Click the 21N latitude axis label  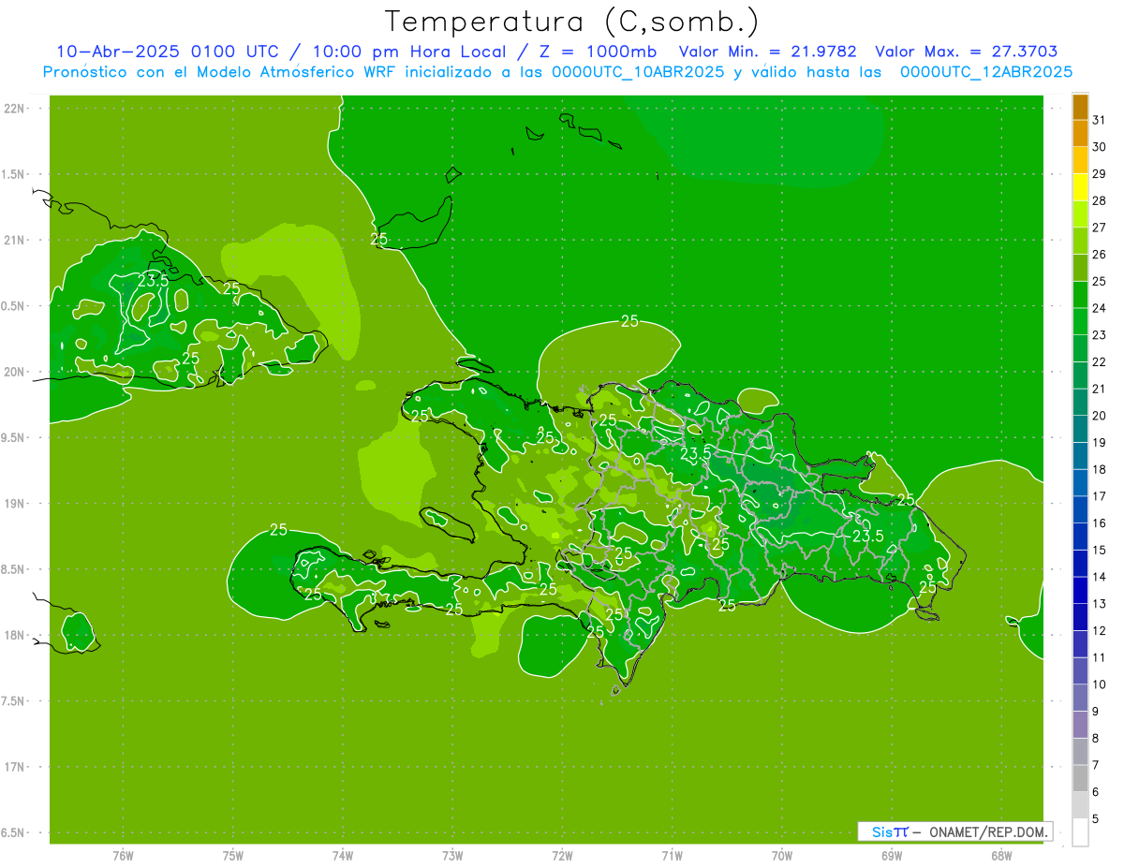pos(15,240)
